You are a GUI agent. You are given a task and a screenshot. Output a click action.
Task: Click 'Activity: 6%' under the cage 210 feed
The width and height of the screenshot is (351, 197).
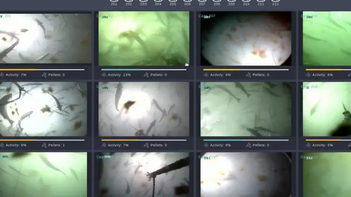coord(322,145)
